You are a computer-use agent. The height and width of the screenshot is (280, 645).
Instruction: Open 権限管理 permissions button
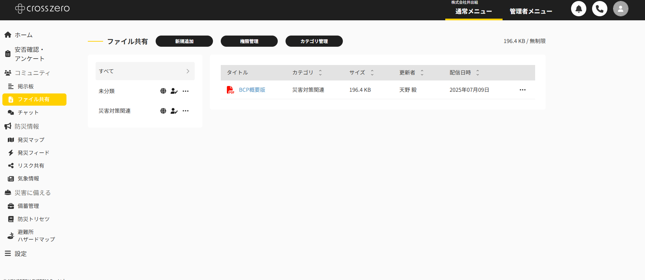point(249,41)
